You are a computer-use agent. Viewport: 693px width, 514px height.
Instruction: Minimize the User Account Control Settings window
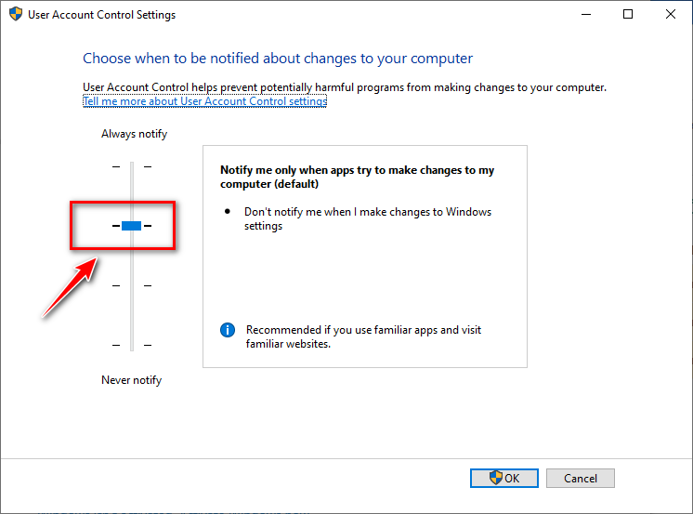[x=585, y=15]
